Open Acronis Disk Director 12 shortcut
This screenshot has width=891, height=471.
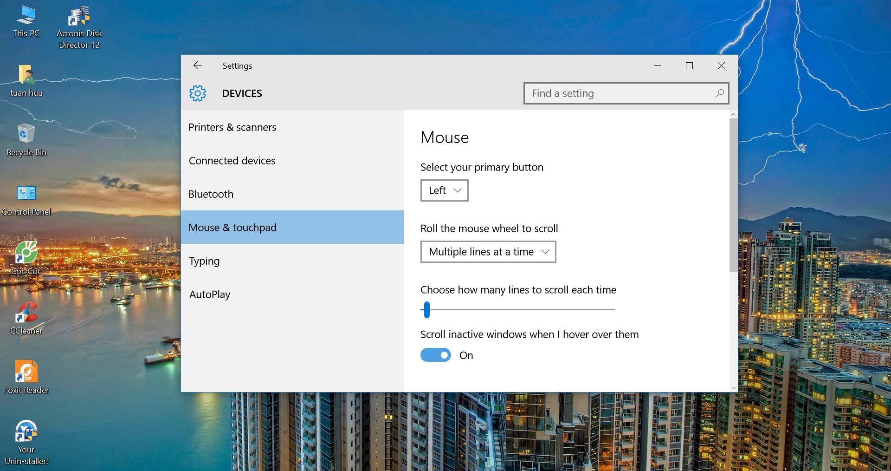point(79,27)
